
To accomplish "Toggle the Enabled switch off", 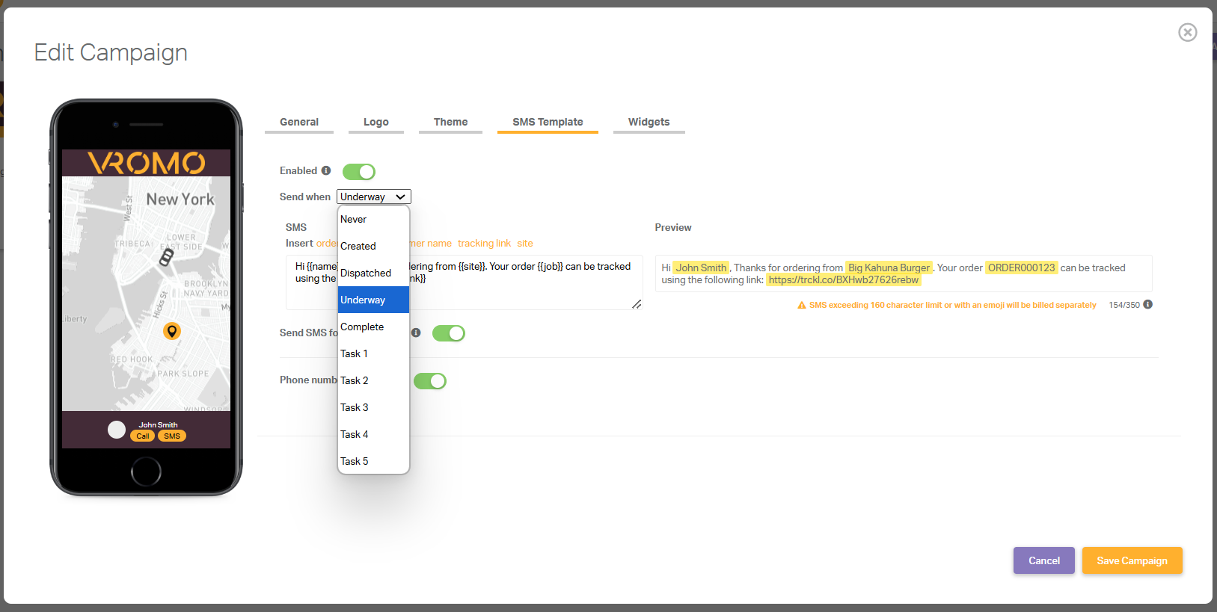I will [x=359, y=172].
